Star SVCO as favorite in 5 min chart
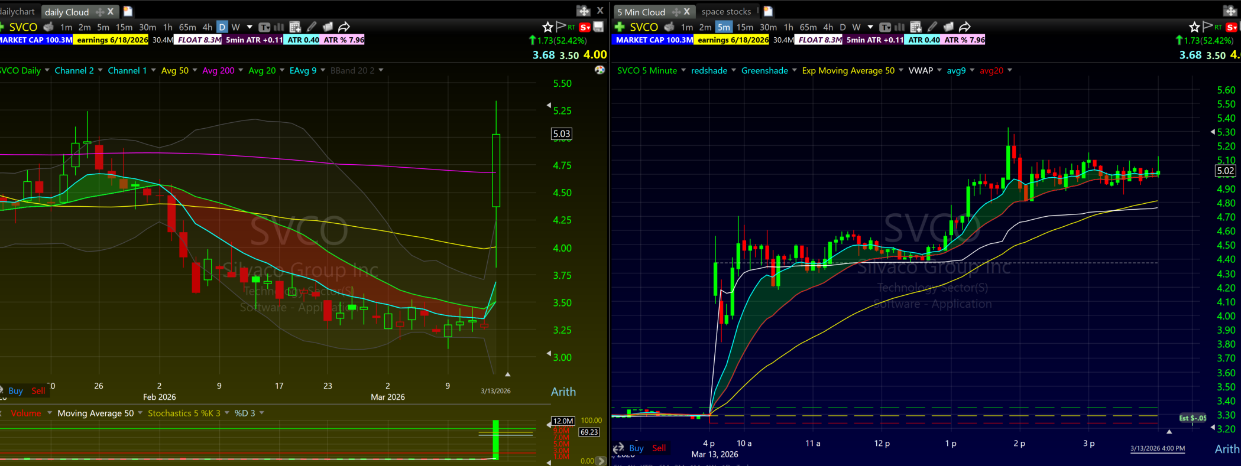This screenshot has width=1241, height=466. pos(1194,27)
